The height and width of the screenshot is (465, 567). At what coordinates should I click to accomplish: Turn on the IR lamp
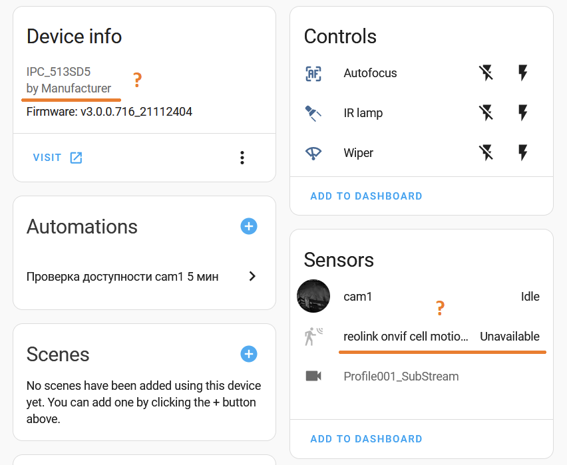[523, 113]
